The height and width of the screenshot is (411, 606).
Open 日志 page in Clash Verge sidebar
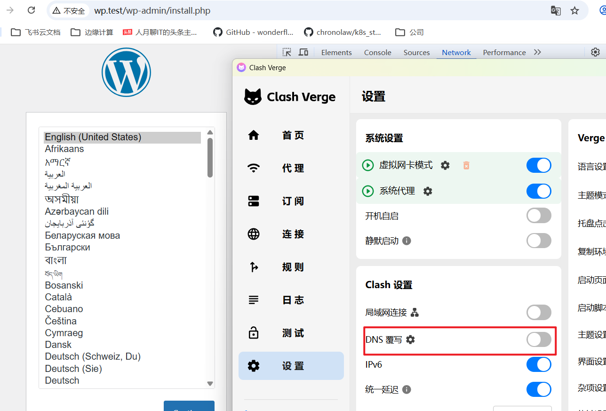[x=291, y=300]
